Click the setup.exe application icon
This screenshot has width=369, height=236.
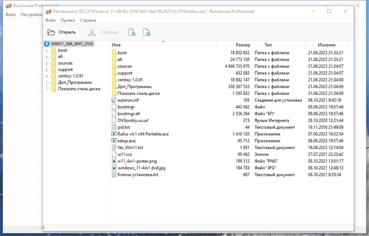click(x=114, y=141)
